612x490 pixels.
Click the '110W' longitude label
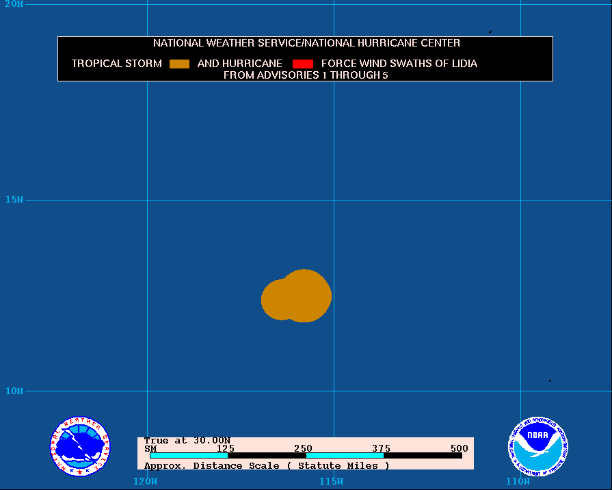[x=518, y=481]
